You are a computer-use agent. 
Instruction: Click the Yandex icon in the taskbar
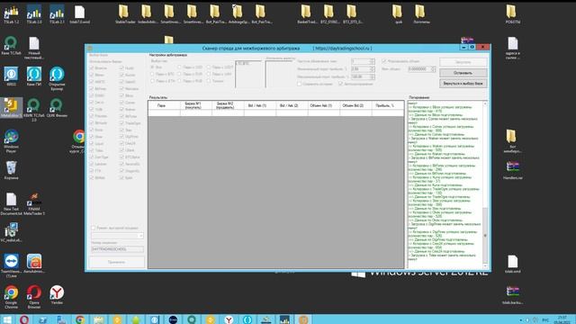(x=229, y=319)
